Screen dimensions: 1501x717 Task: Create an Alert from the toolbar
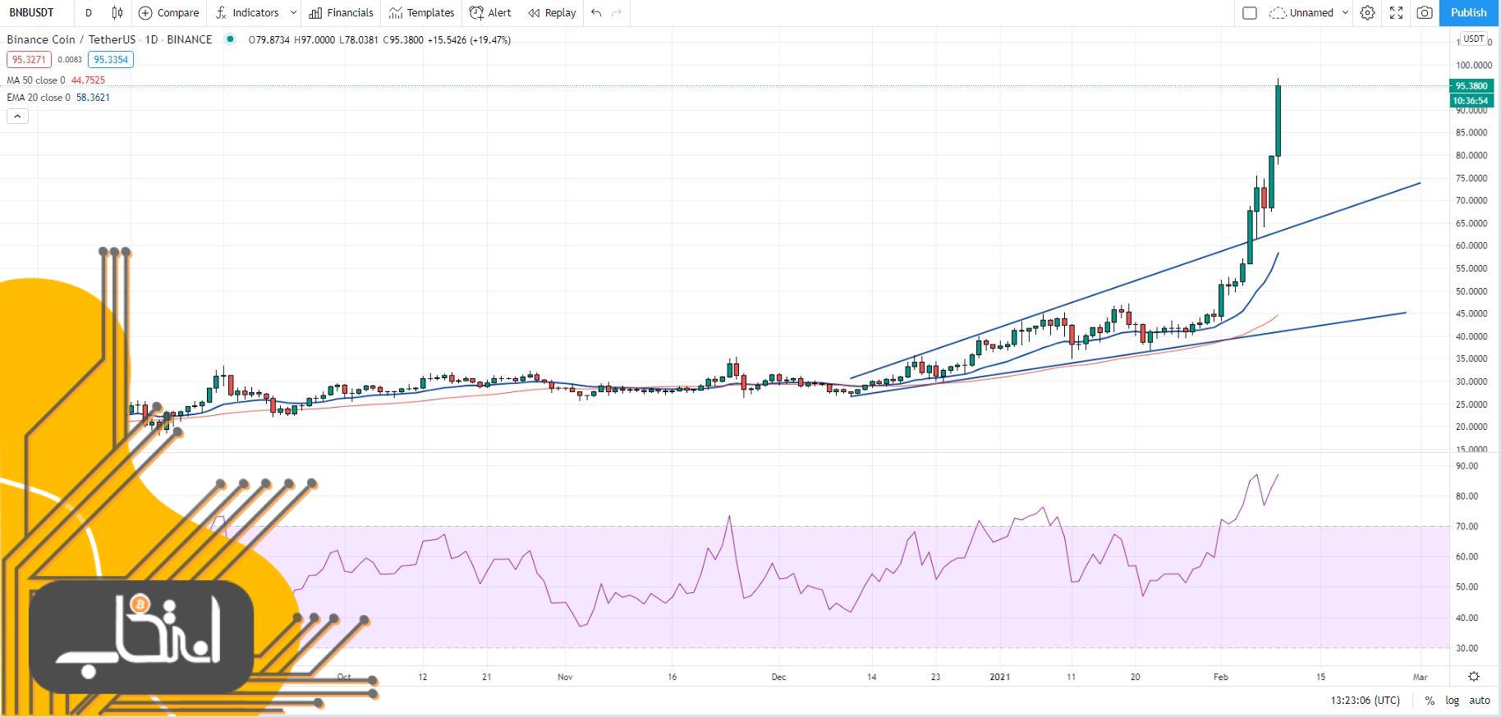click(x=490, y=12)
